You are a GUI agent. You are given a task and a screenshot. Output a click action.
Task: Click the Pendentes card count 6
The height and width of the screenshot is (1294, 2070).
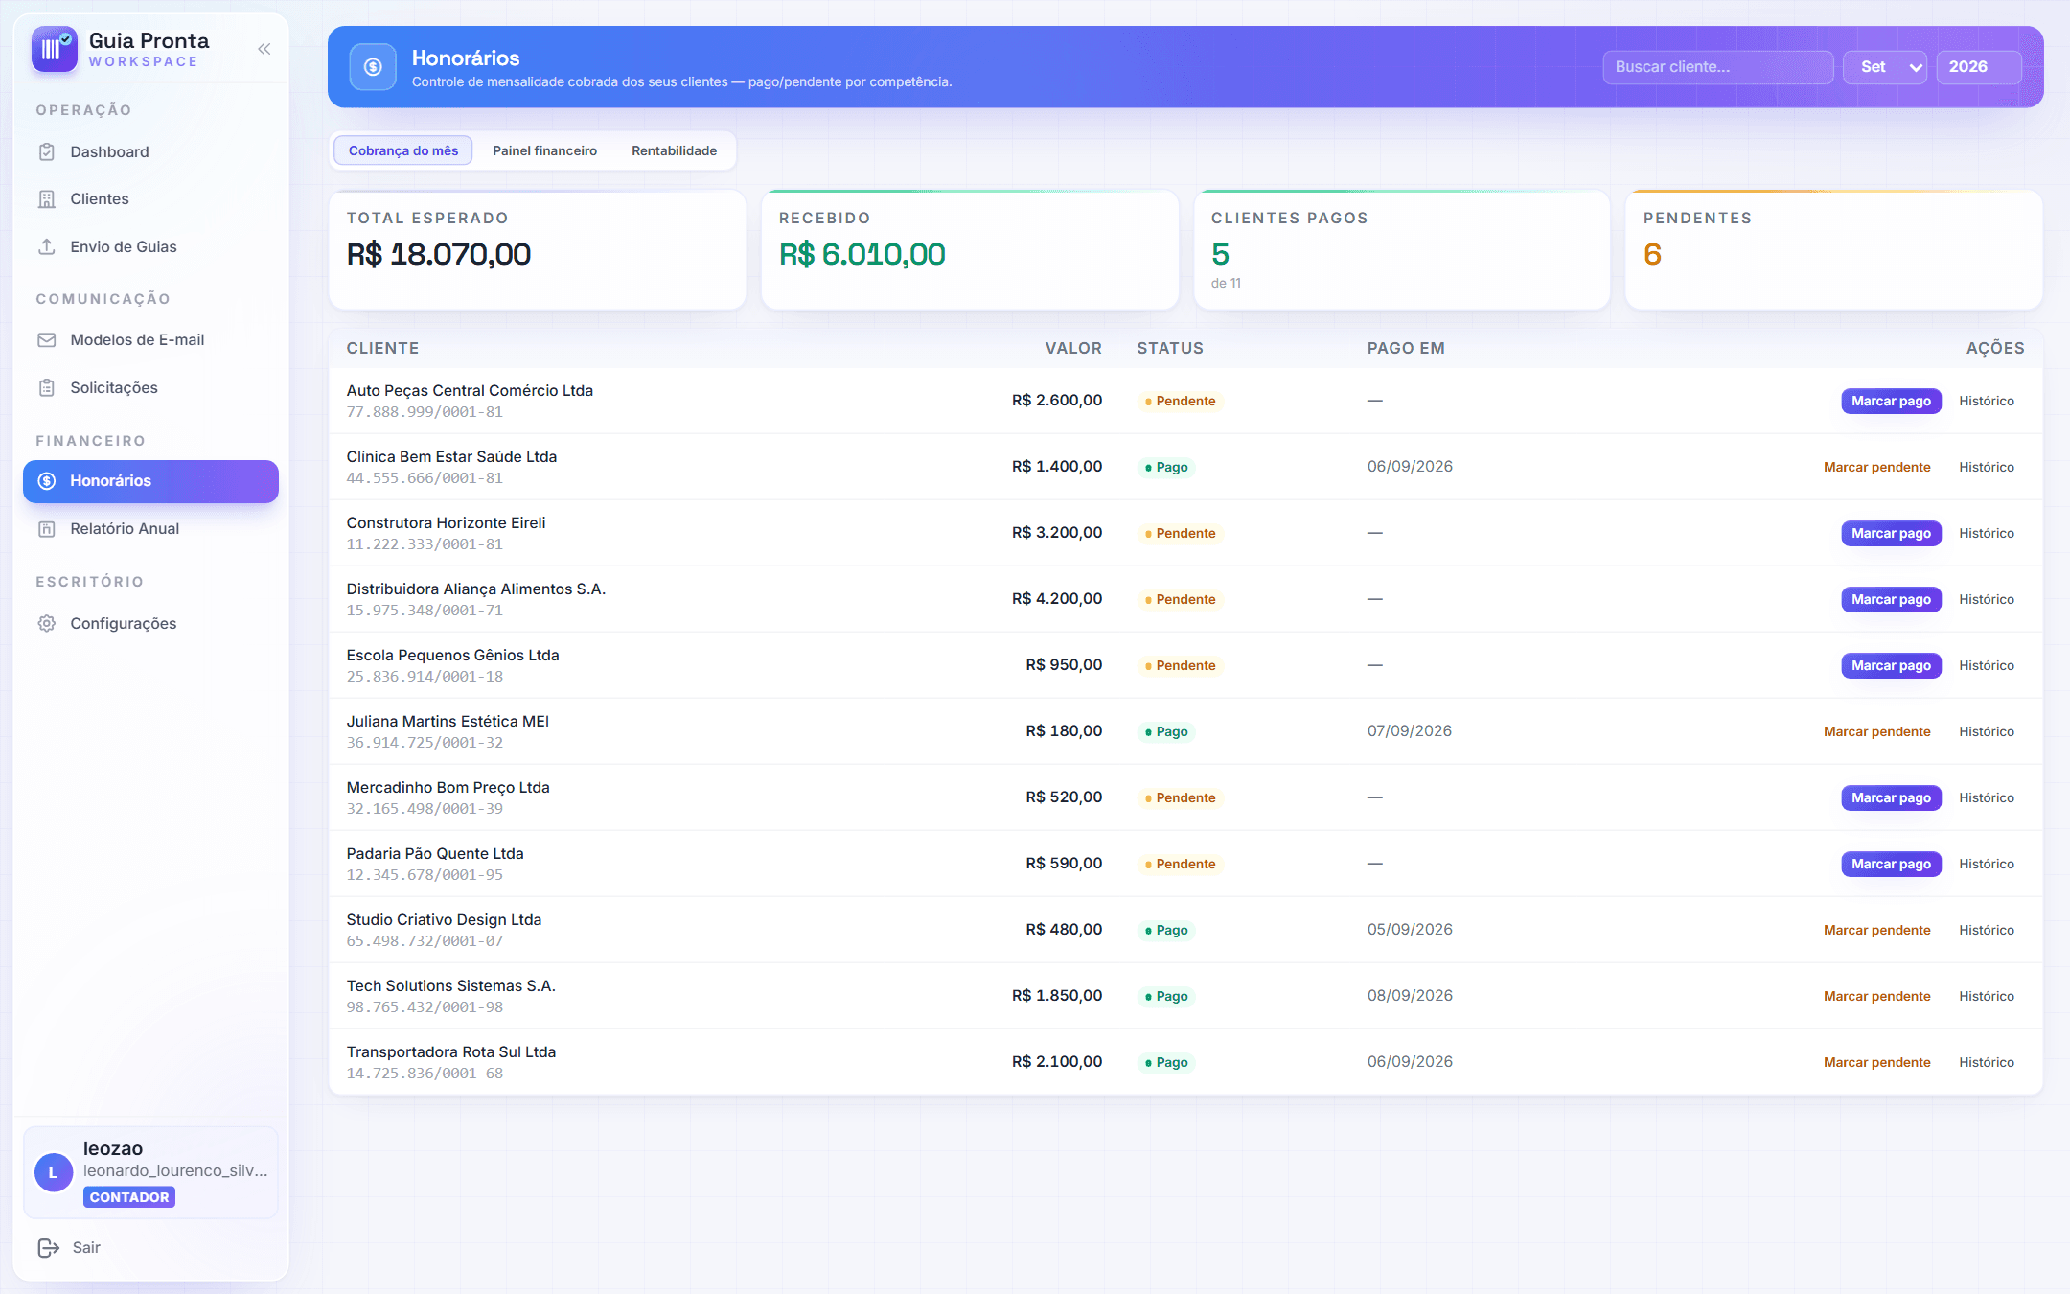coord(1652,254)
